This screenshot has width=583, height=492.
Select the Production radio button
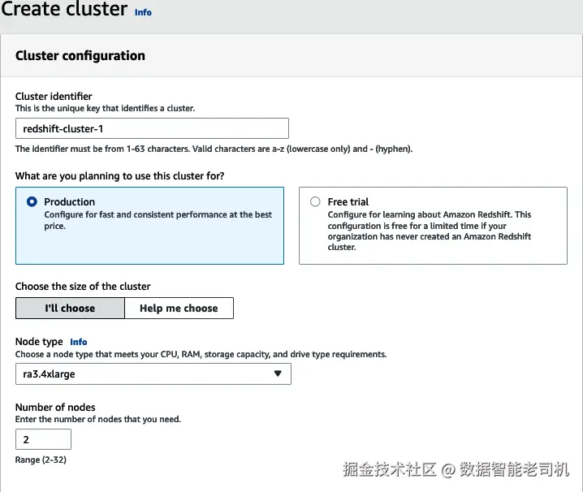pos(32,201)
